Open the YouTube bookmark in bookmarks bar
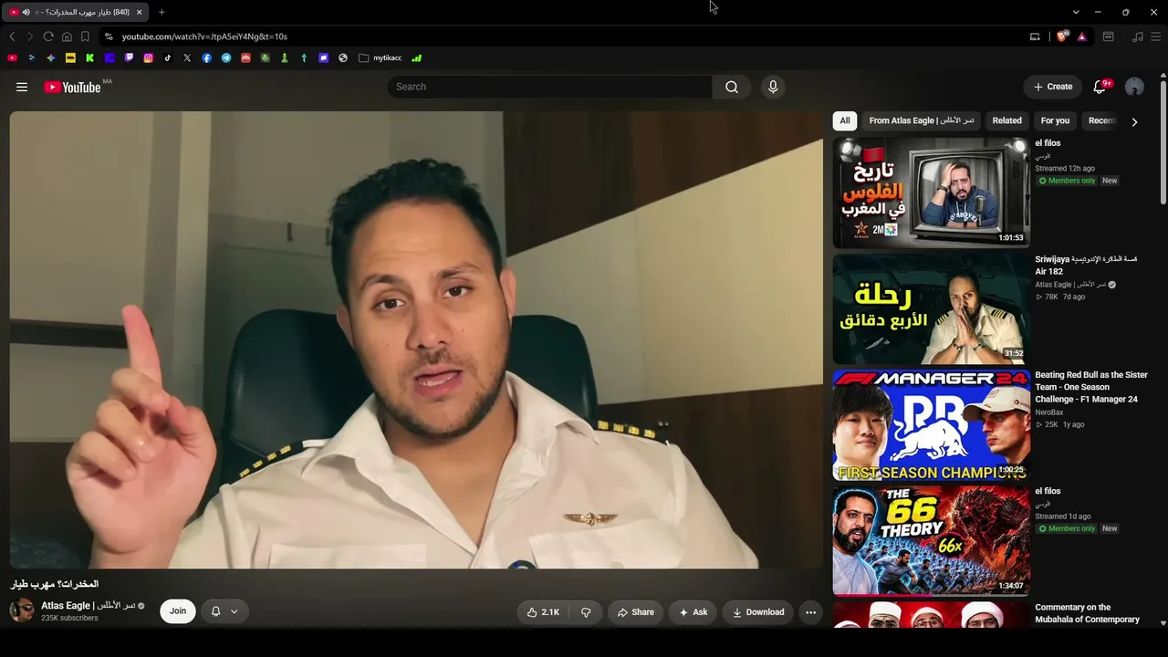 [12, 57]
